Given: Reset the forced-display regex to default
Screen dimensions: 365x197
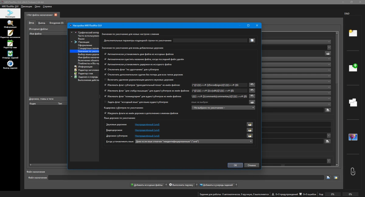Looking at the screenshot, I should (x=252, y=85).
